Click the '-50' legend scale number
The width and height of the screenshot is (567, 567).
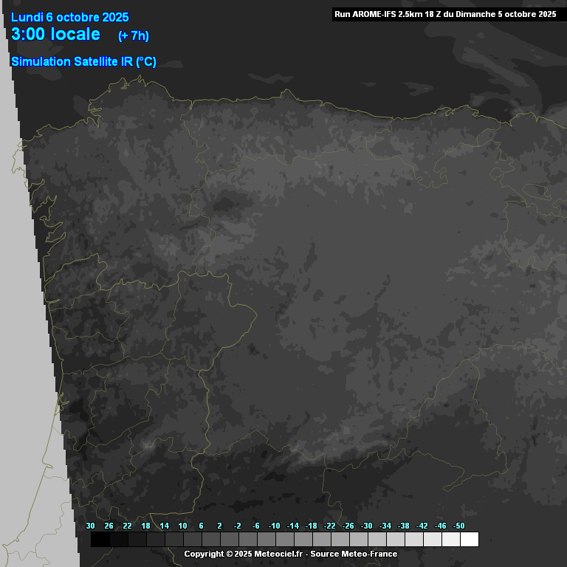[459, 526]
